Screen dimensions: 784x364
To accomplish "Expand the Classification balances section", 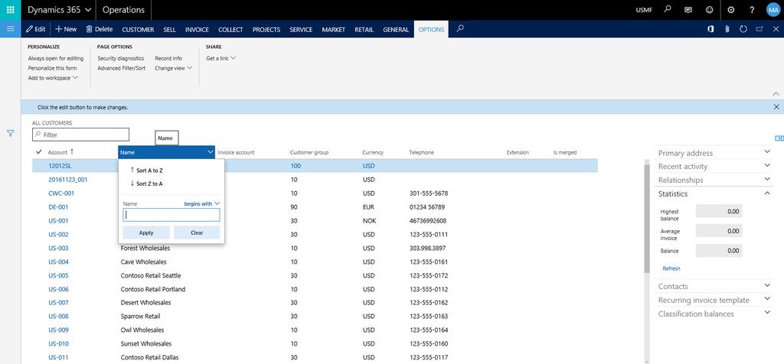I will 713,314.
